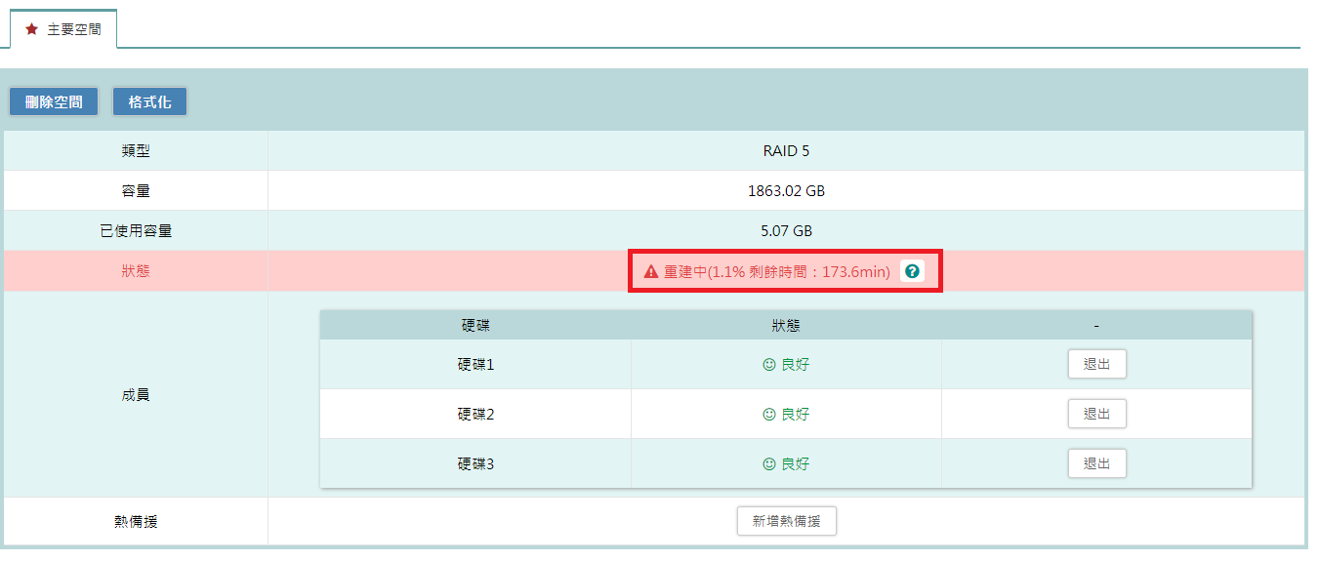This screenshot has height=561, width=1320.
Task: Eject 硬碟1 using its 退出 button
Action: pos(1096,364)
